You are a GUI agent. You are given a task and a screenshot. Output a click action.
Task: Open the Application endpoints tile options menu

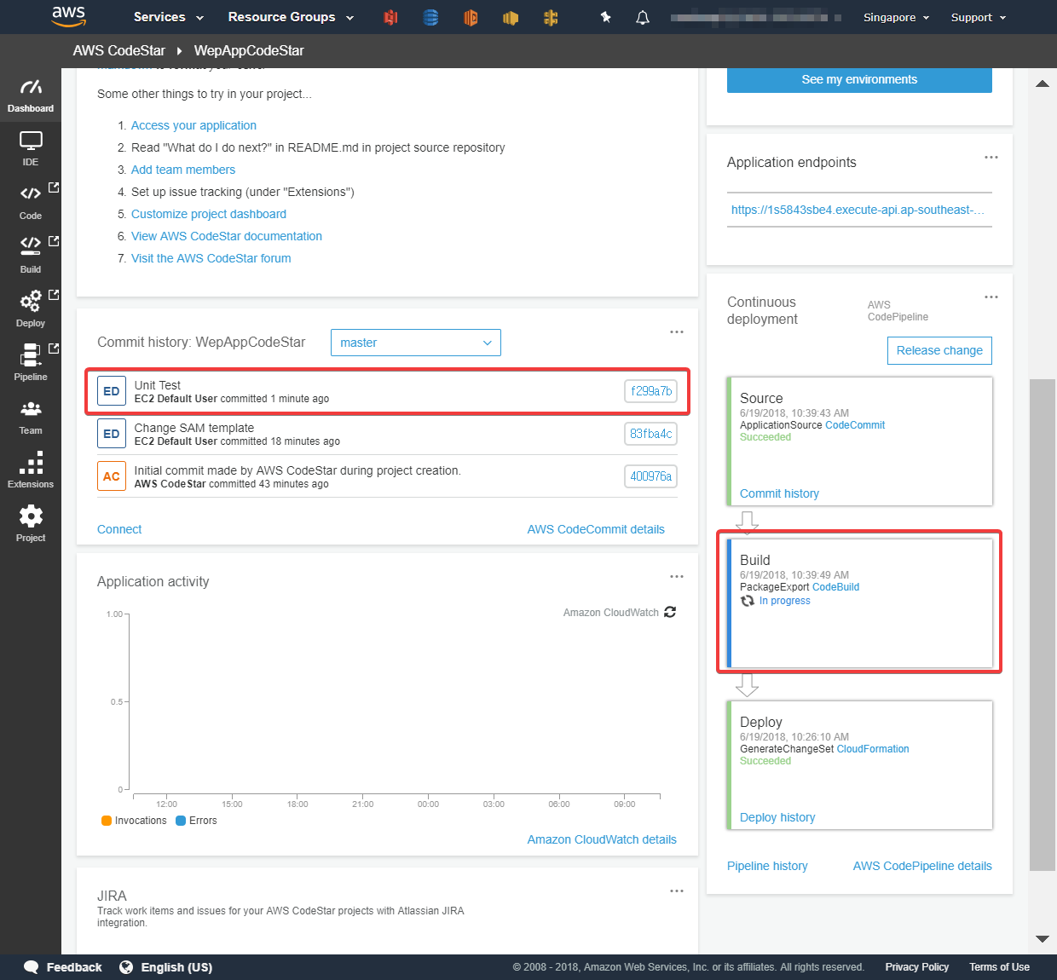coord(991,157)
